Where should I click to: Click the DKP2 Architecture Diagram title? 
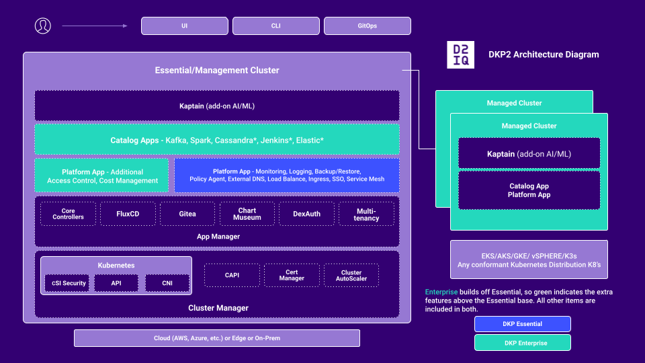click(544, 54)
